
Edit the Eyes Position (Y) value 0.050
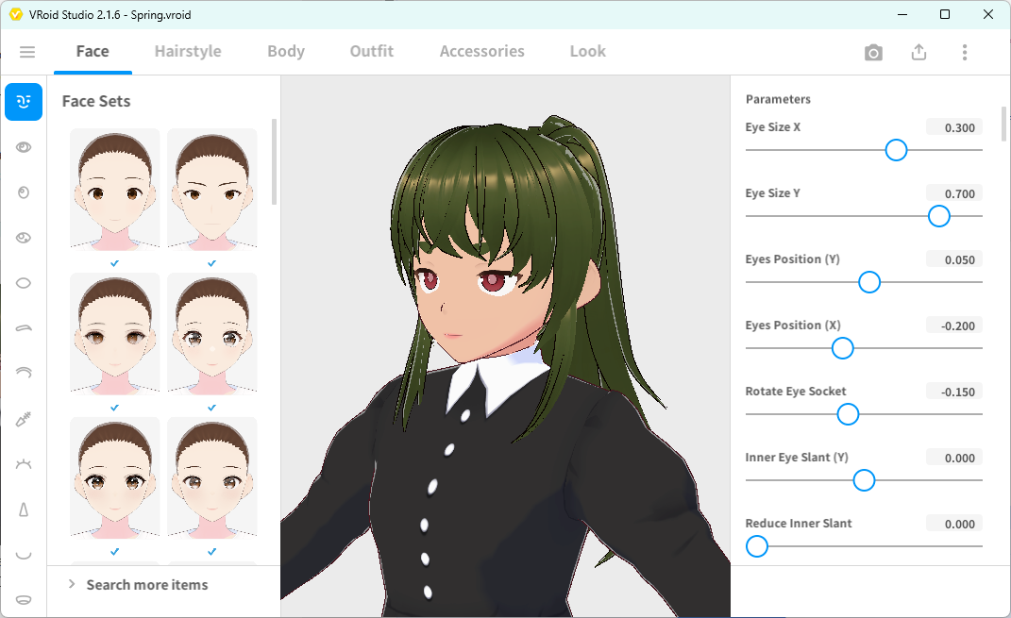(x=954, y=259)
